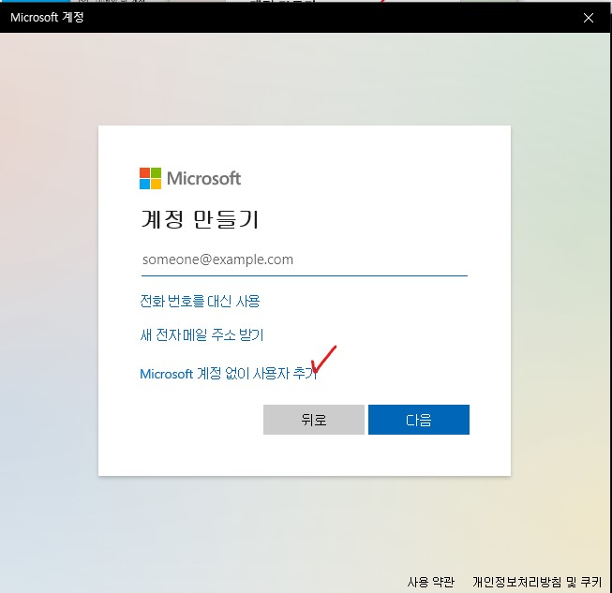
Task: Open the 사용 약관 terms link
Action: tap(431, 582)
